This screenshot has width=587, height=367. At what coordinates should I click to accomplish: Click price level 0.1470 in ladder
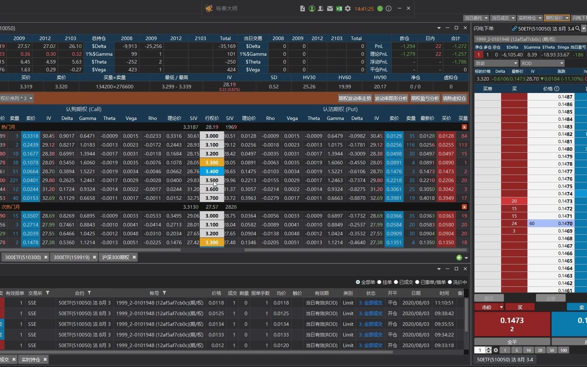[551, 224]
